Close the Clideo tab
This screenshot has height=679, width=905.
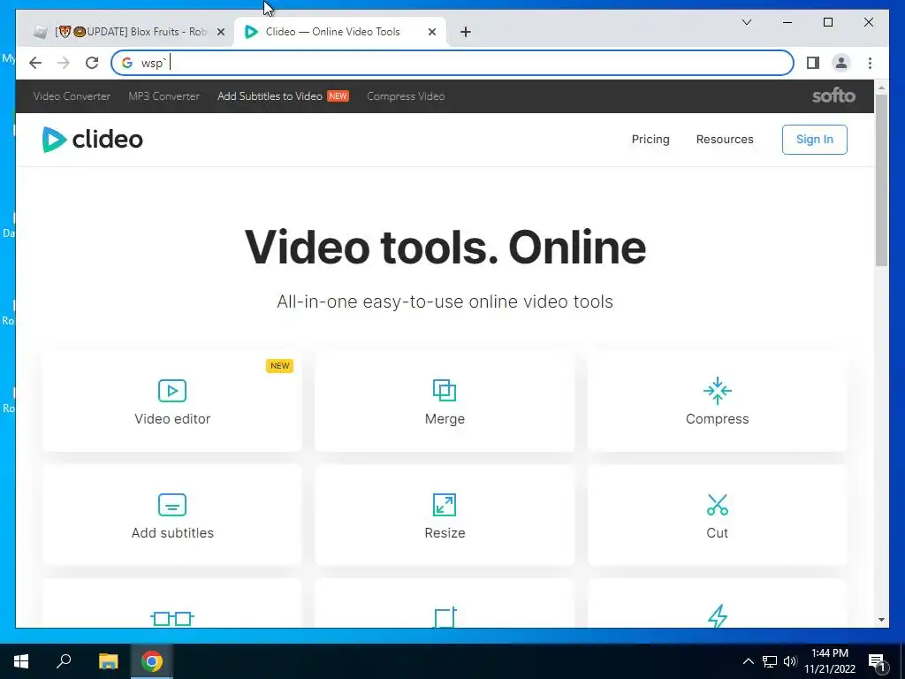point(431,33)
